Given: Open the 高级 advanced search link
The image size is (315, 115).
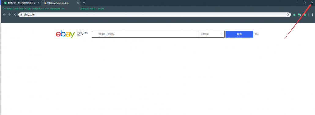Looking at the screenshot, I should coord(257,34).
